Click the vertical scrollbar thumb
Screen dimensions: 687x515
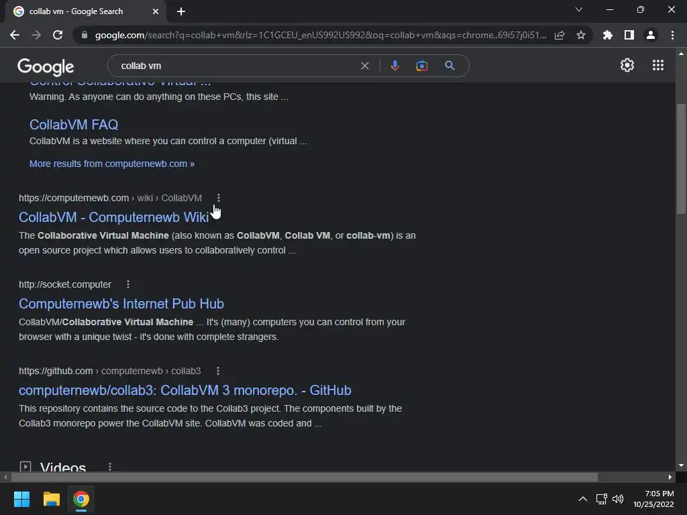(x=681, y=159)
